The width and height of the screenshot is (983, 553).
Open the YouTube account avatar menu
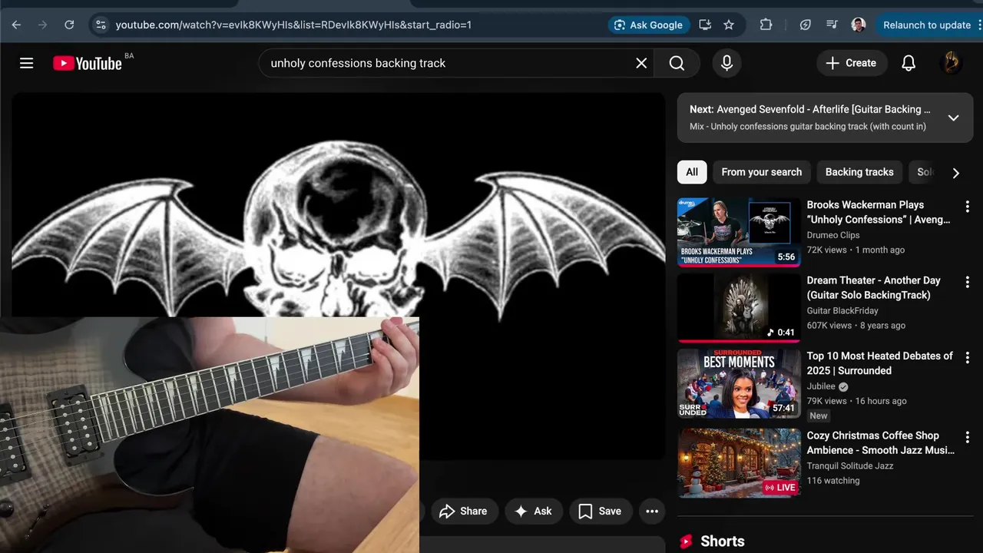pyautogui.click(x=951, y=63)
